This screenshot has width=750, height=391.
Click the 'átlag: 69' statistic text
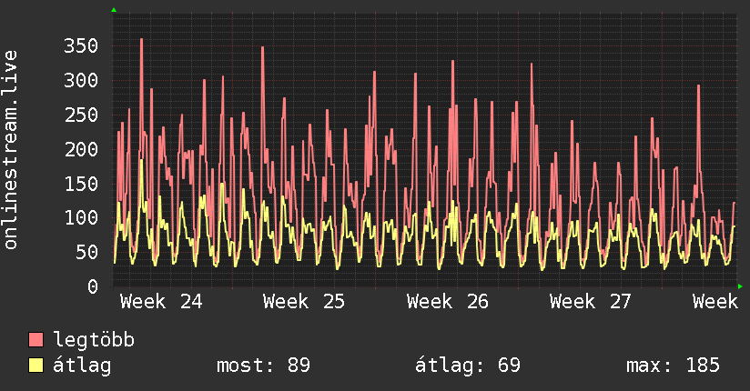[467, 366]
